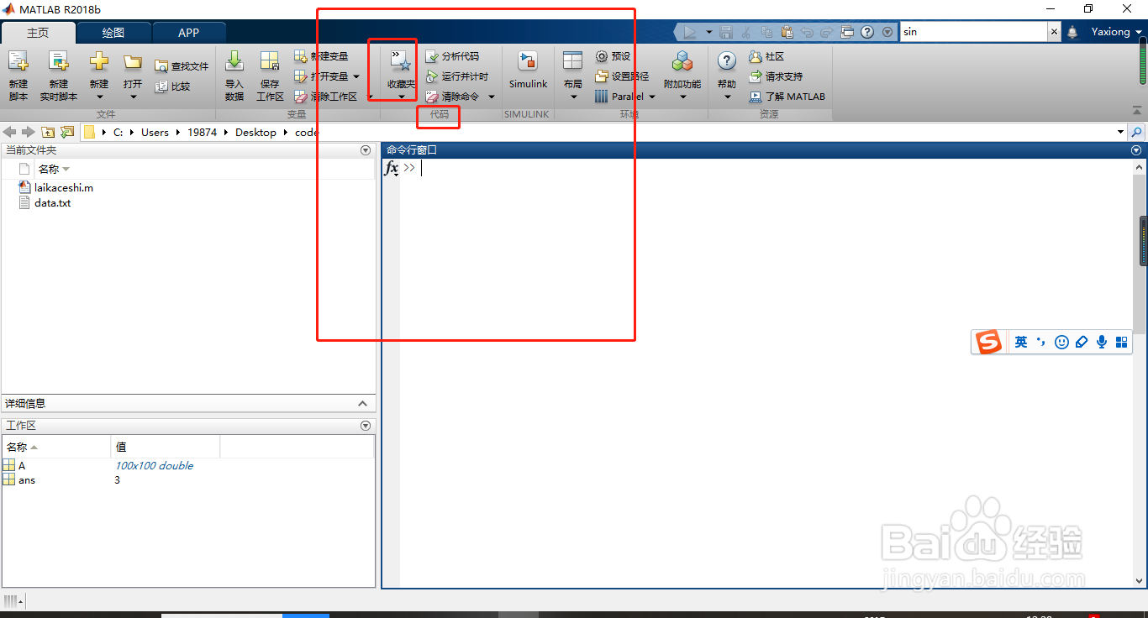This screenshot has height=618, width=1148.
Task: Click the quick access Save icon
Action: coord(726,32)
